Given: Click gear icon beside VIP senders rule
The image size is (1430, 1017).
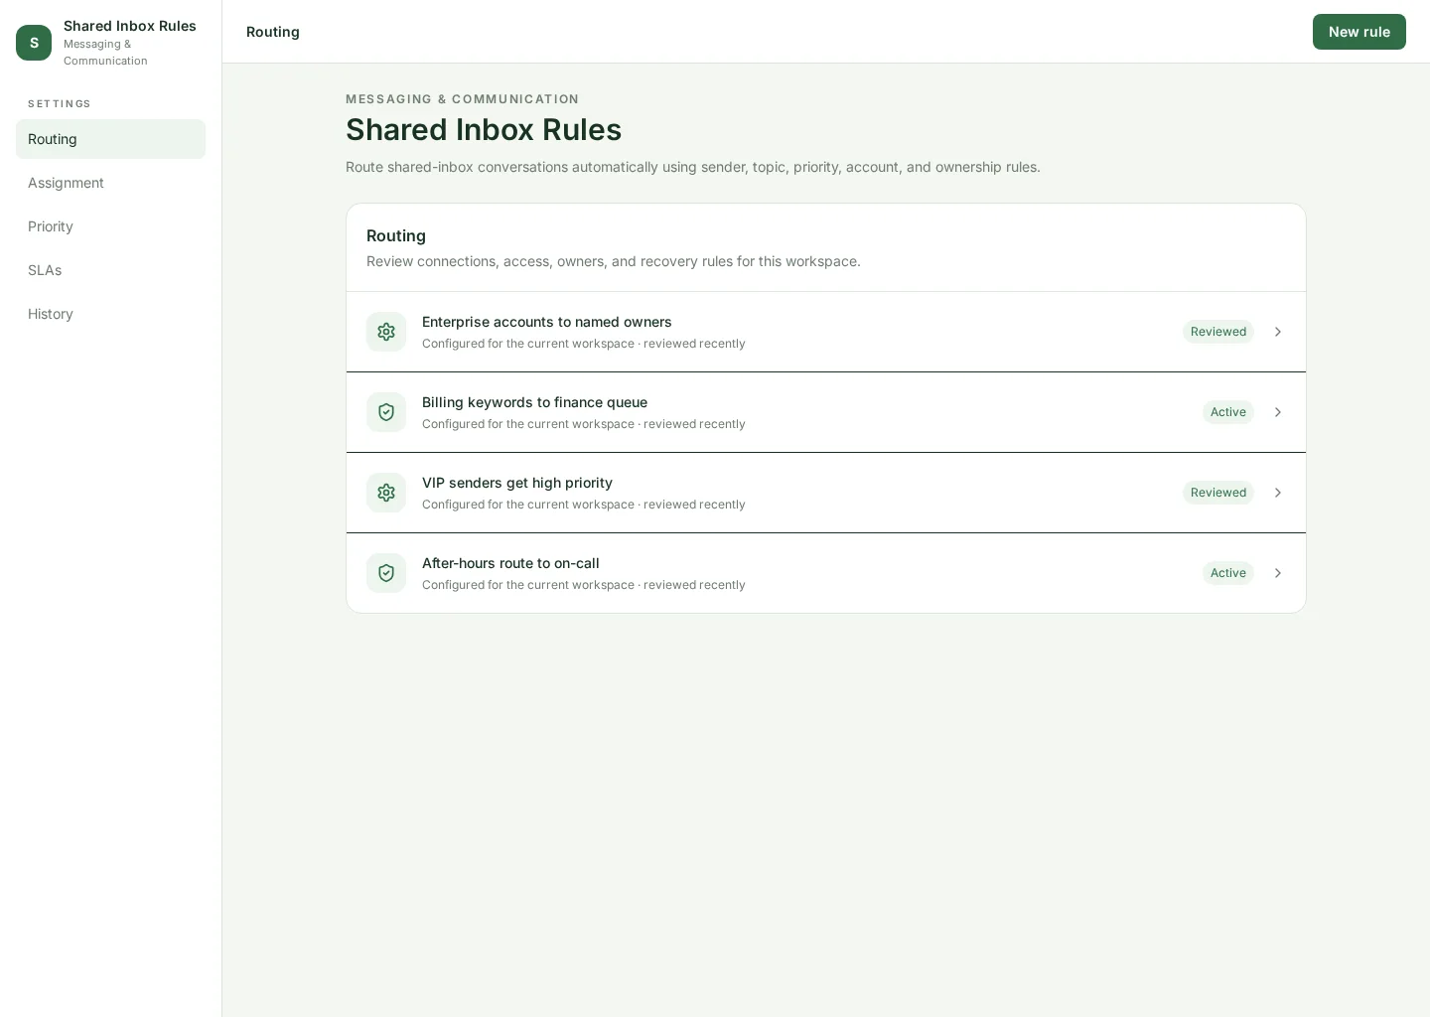Looking at the screenshot, I should [x=386, y=493].
